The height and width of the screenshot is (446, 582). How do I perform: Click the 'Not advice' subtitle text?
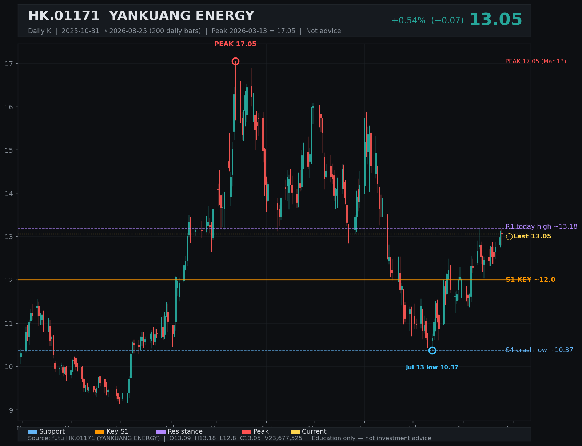tap(323, 31)
